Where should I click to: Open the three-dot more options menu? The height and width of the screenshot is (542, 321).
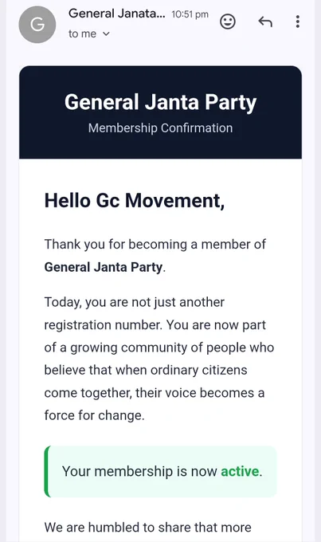298,22
